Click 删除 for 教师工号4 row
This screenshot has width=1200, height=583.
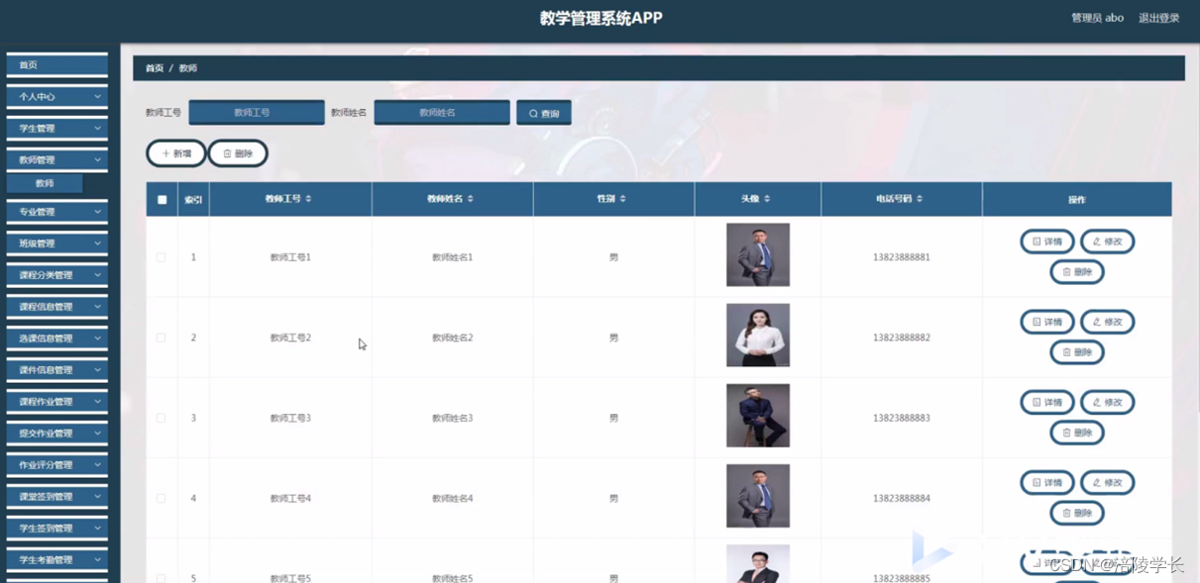coord(1077,513)
